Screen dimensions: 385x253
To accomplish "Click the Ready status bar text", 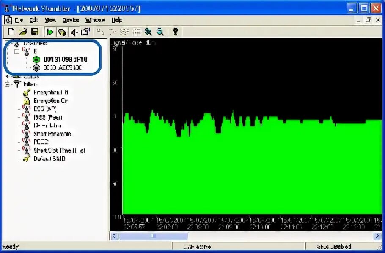I will pos(10,247).
